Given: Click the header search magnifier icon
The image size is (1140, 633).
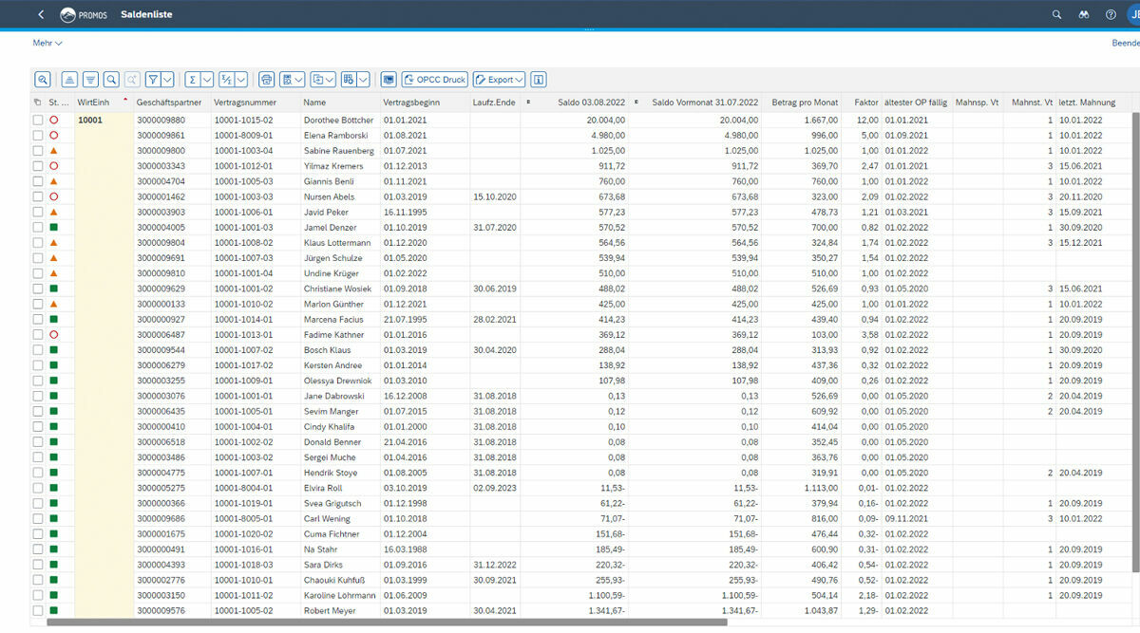Looking at the screenshot, I should [1056, 14].
